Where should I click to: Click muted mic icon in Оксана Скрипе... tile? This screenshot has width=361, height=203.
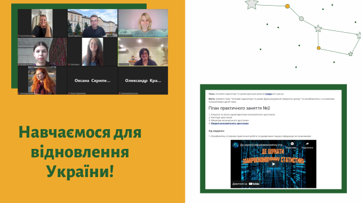(69, 94)
